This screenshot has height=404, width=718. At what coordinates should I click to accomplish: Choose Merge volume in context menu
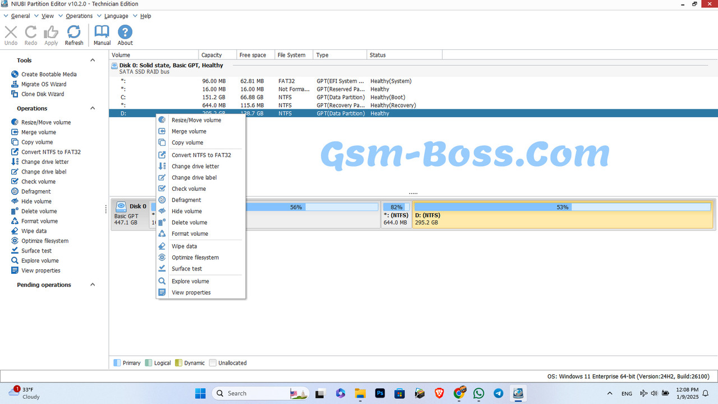(x=201, y=131)
